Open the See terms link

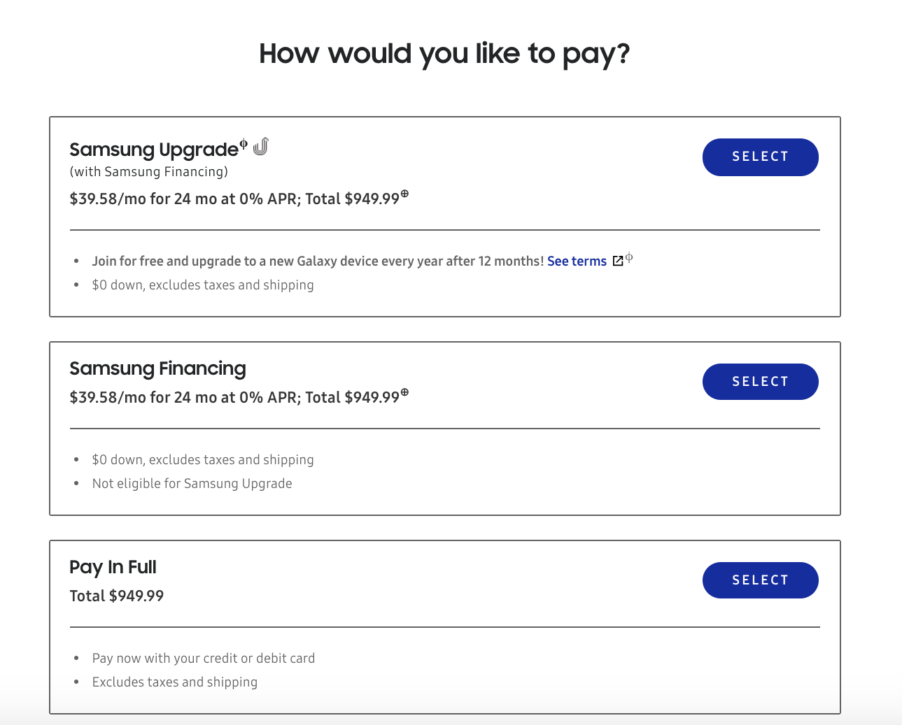coord(577,261)
